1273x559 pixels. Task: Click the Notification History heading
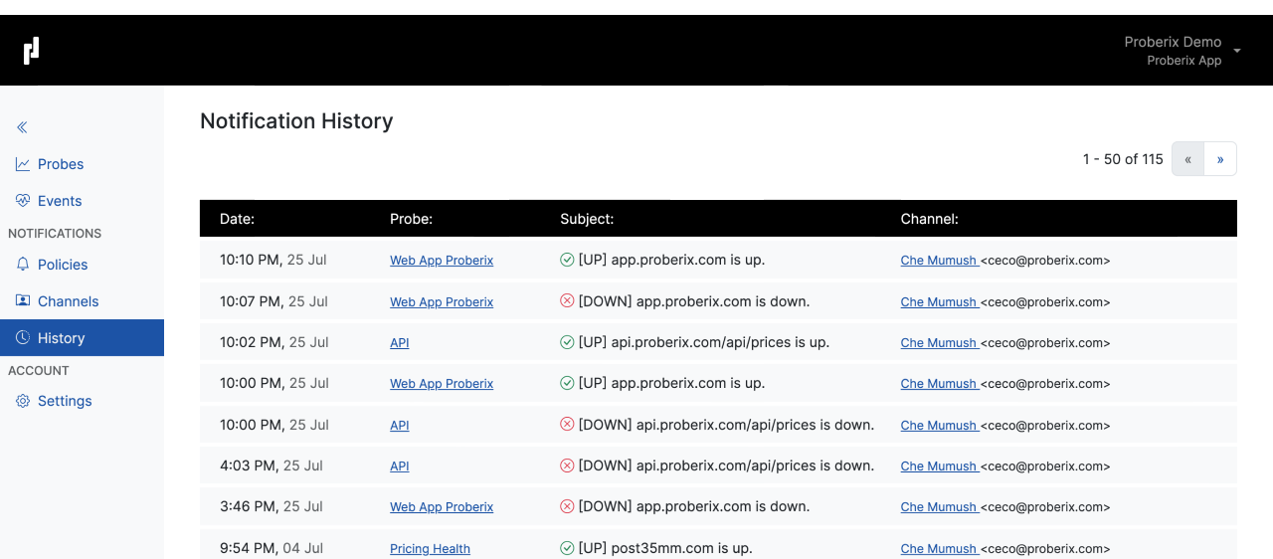pos(296,121)
